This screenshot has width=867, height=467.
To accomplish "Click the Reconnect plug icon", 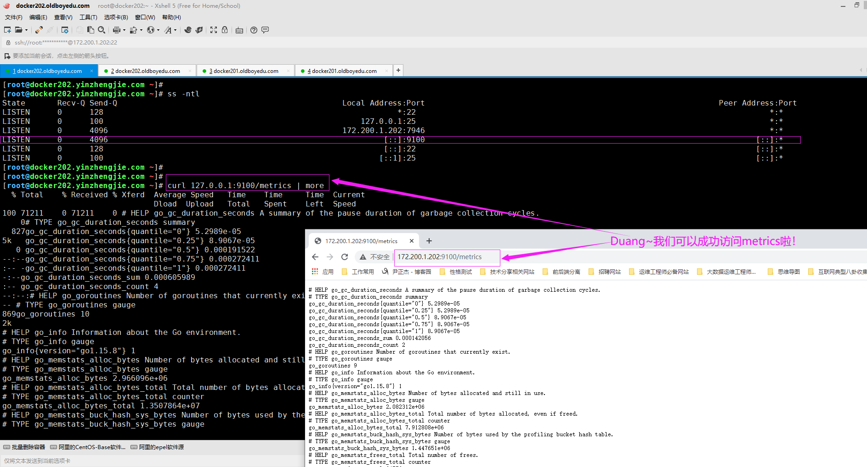I will point(39,30).
